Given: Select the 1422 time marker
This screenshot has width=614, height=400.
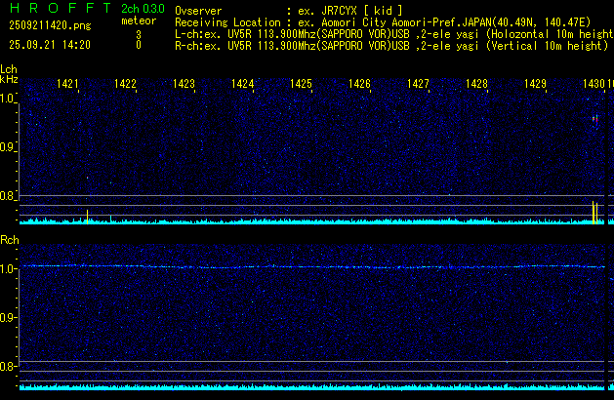Looking at the screenshot, I should tap(125, 85).
